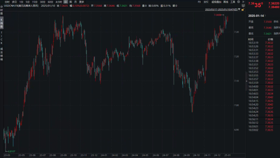280x158 pixels.
Task: Click the 时间 column header
Action: (251, 39)
